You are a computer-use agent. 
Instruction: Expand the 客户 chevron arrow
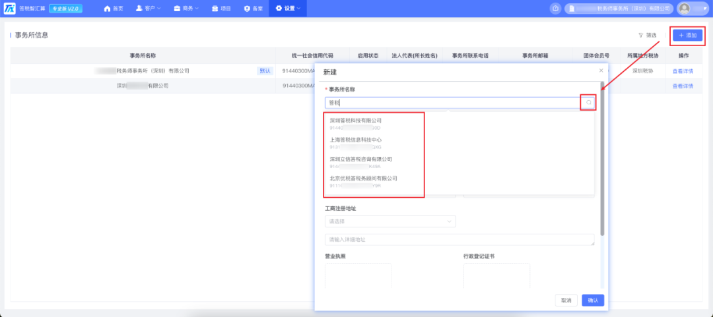[x=158, y=9]
